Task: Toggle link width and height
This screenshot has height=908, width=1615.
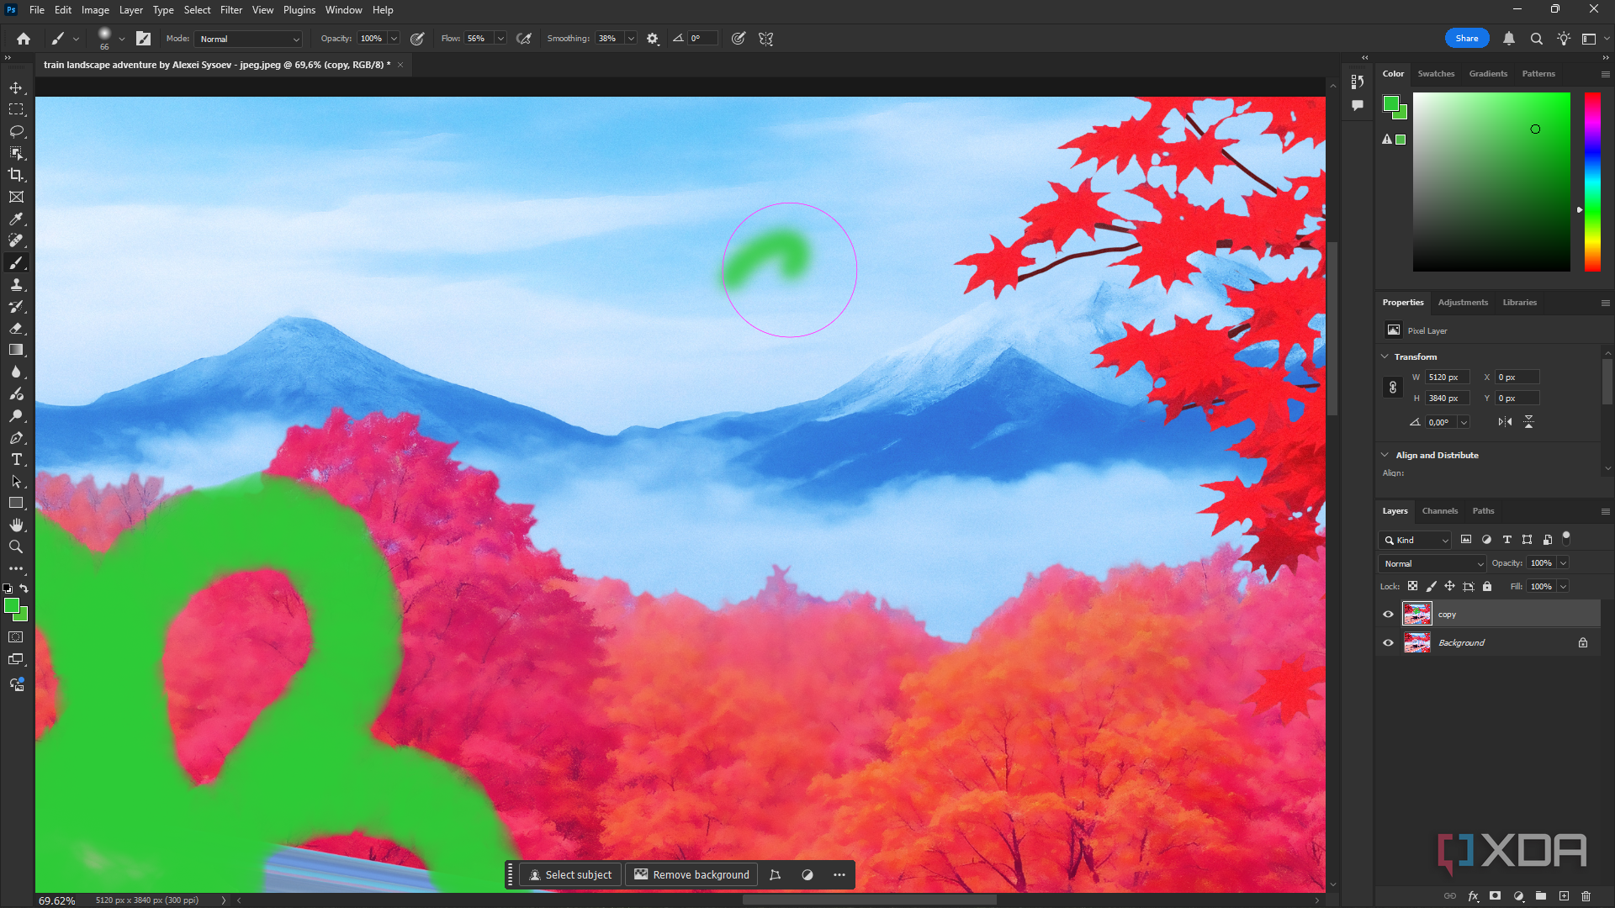Action: coord(1393,388)
